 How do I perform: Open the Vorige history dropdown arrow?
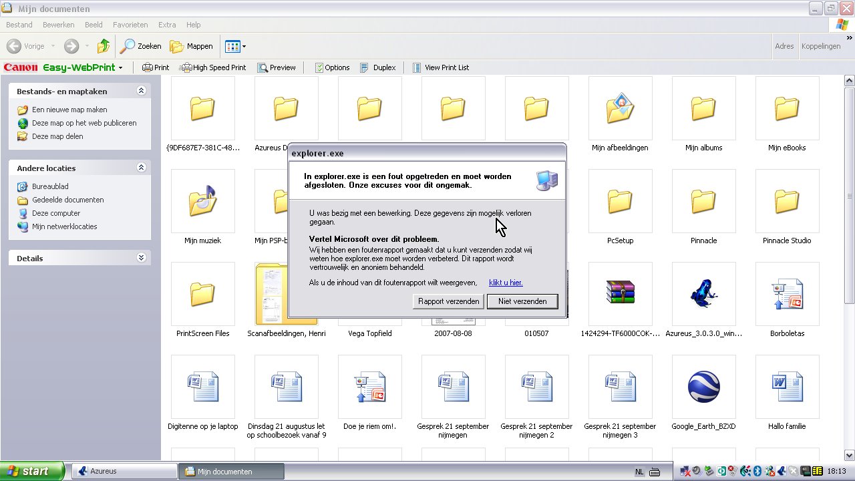click(53, 46)
